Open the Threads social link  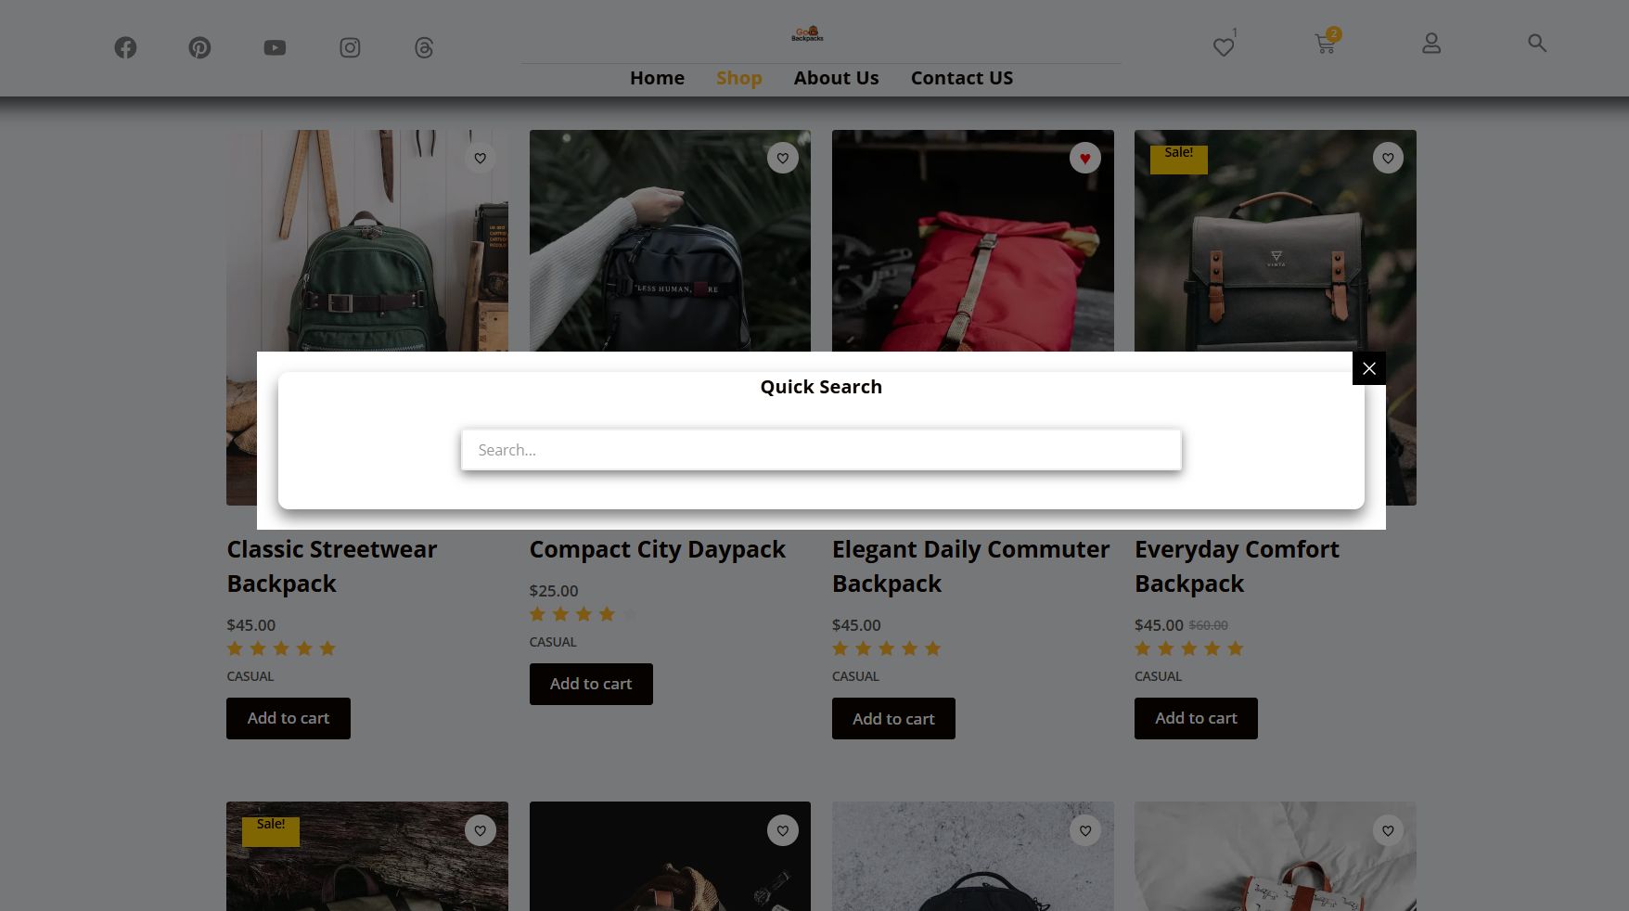pos(424,47)
